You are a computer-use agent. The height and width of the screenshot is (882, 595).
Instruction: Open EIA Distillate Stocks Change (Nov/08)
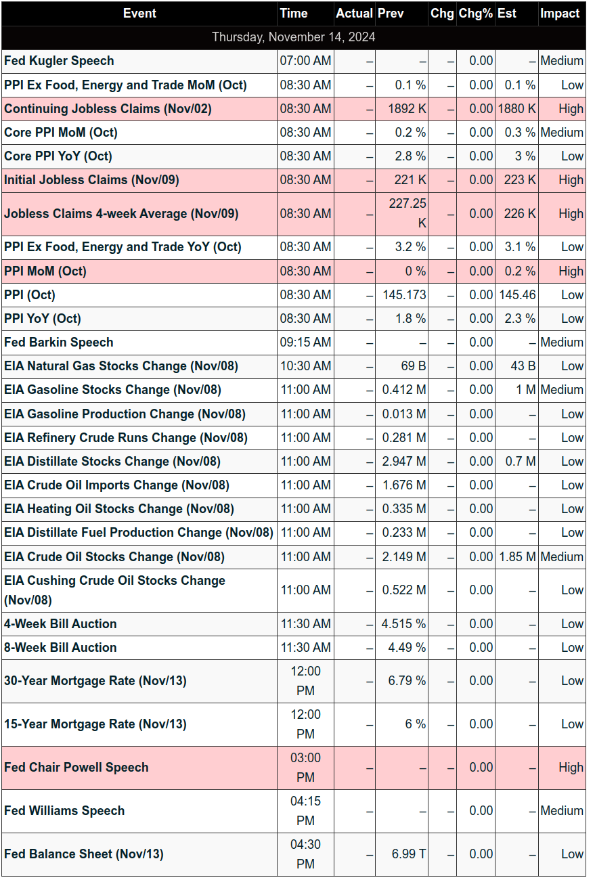coord(112,462)
